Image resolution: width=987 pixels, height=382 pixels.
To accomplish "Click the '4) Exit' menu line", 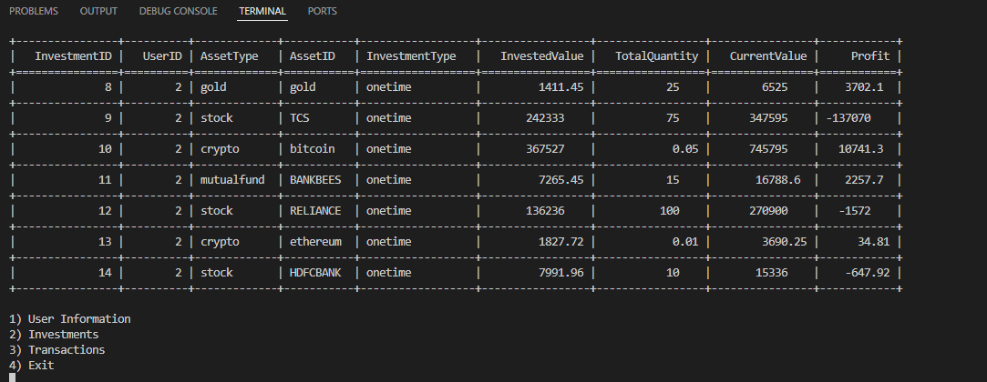I will [x=32, y=365].
